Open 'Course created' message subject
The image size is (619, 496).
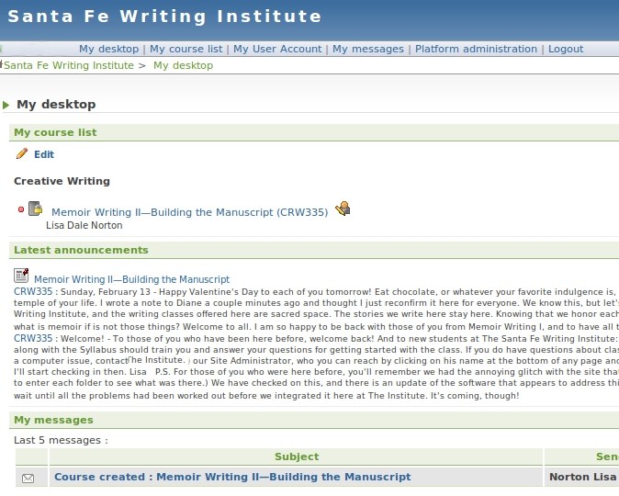point(232,477)
